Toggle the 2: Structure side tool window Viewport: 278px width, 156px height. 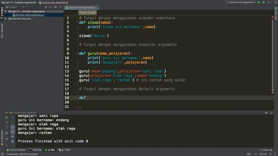pyautogui.click(x=2, y=31)
